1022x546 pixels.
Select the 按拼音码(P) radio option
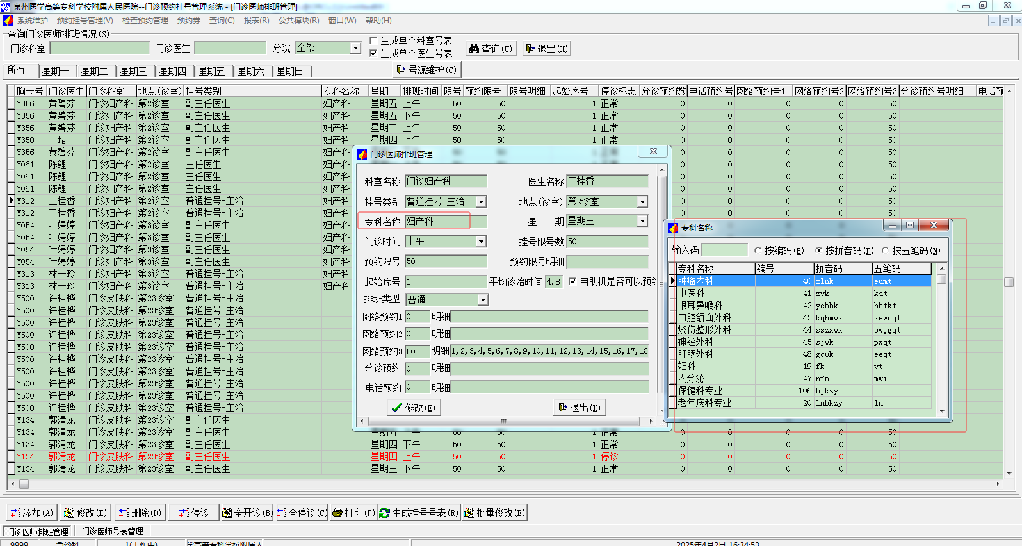[819, 251]
